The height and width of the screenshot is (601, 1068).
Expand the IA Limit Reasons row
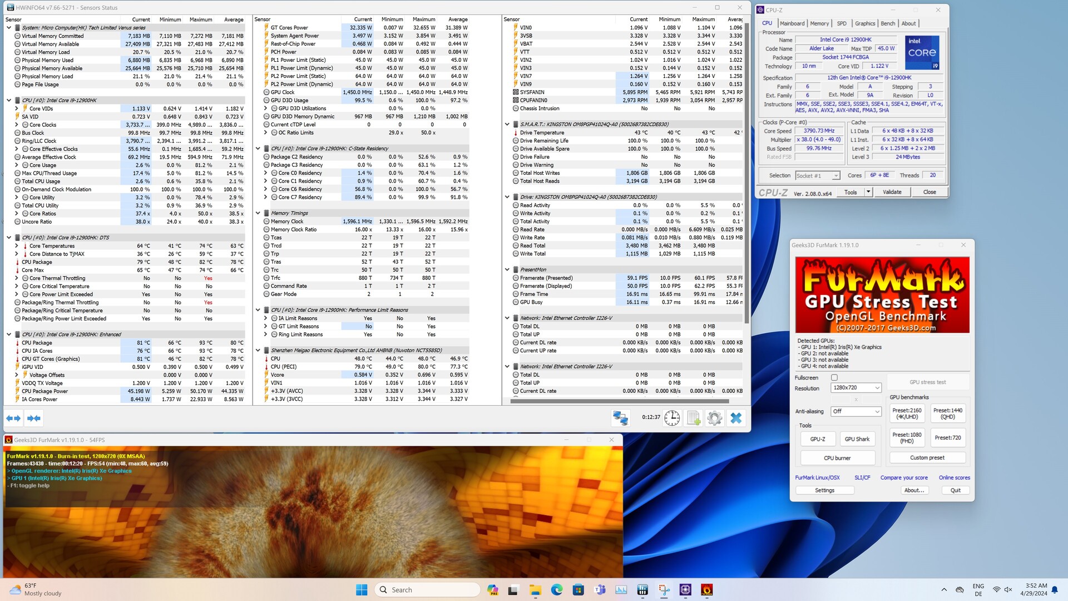[x=266, y=318]
